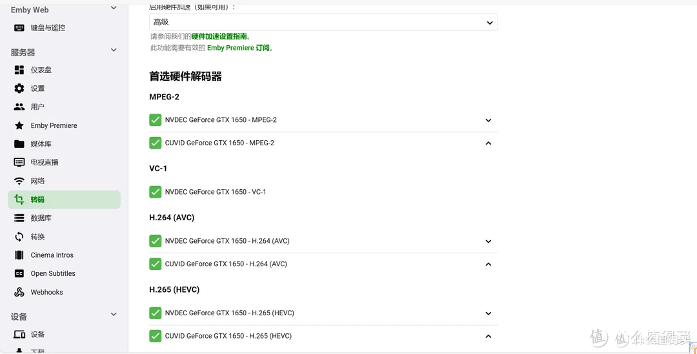697x354 pixels.
Task: Click the MPEG-2 section heading
Action: click(x=164, y=97)
